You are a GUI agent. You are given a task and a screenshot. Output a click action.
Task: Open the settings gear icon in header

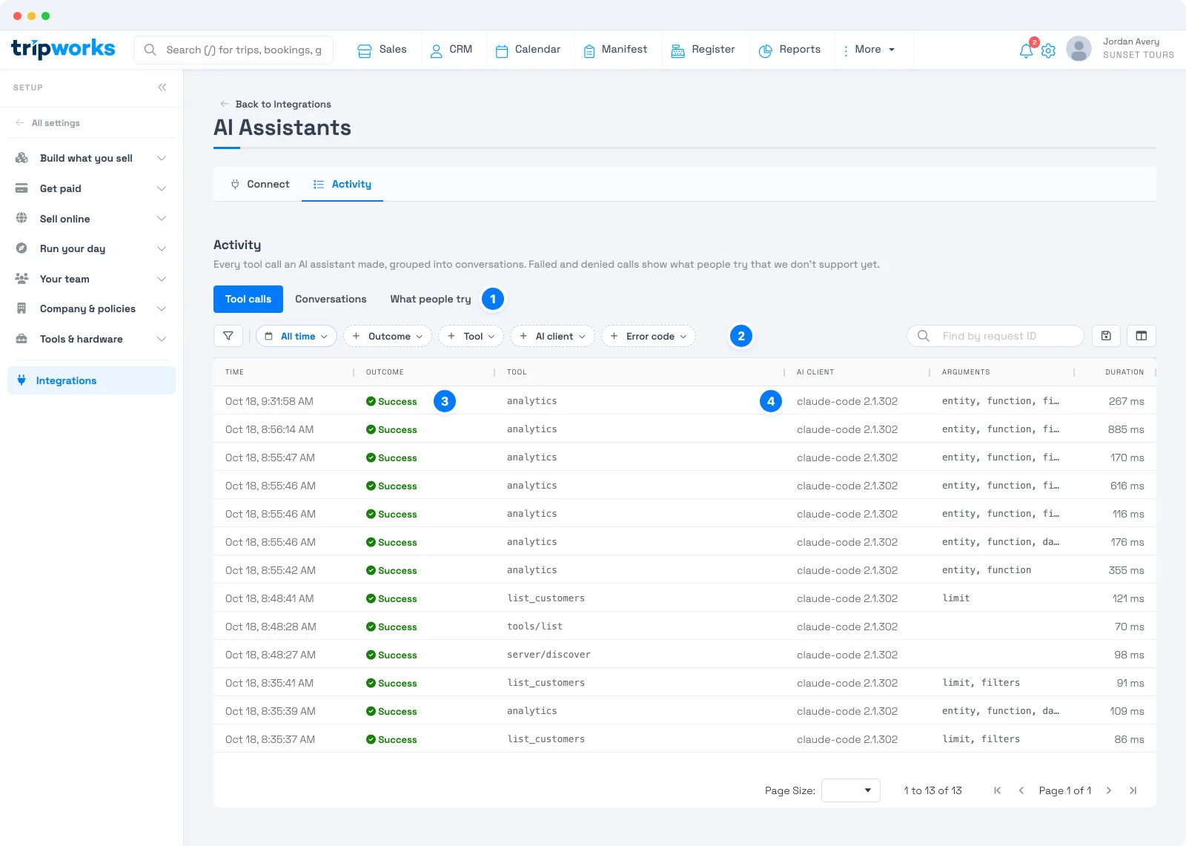[x=1048, y=50]
